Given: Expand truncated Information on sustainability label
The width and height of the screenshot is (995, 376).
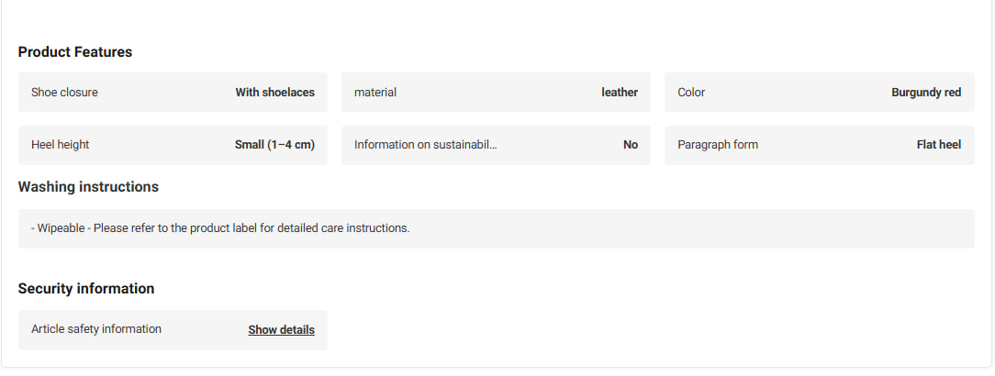Looking at the screenshot, I should (425, 145).
